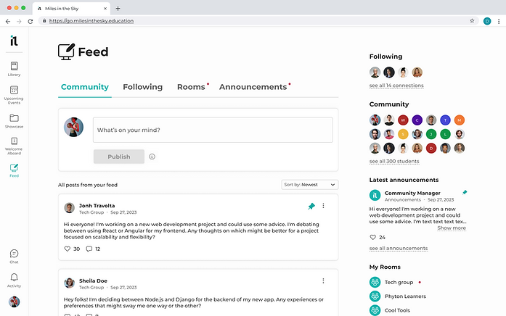Switch to the Announcements tab

(253, 87)
